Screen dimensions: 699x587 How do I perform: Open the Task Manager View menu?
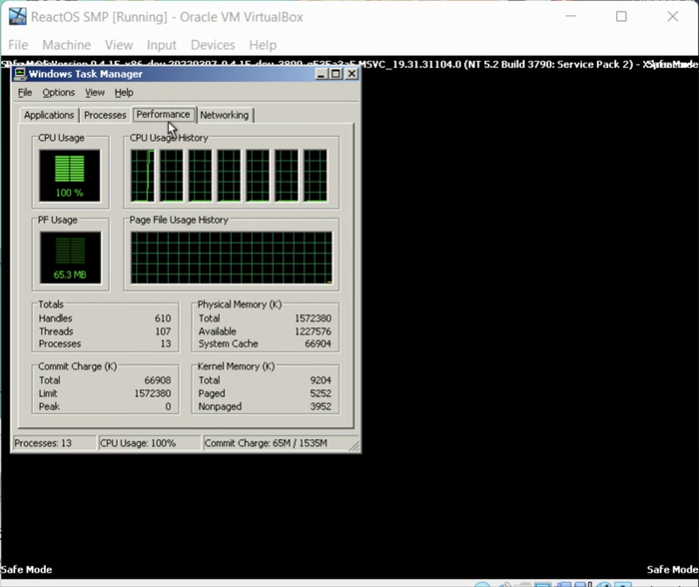point(95,93)
